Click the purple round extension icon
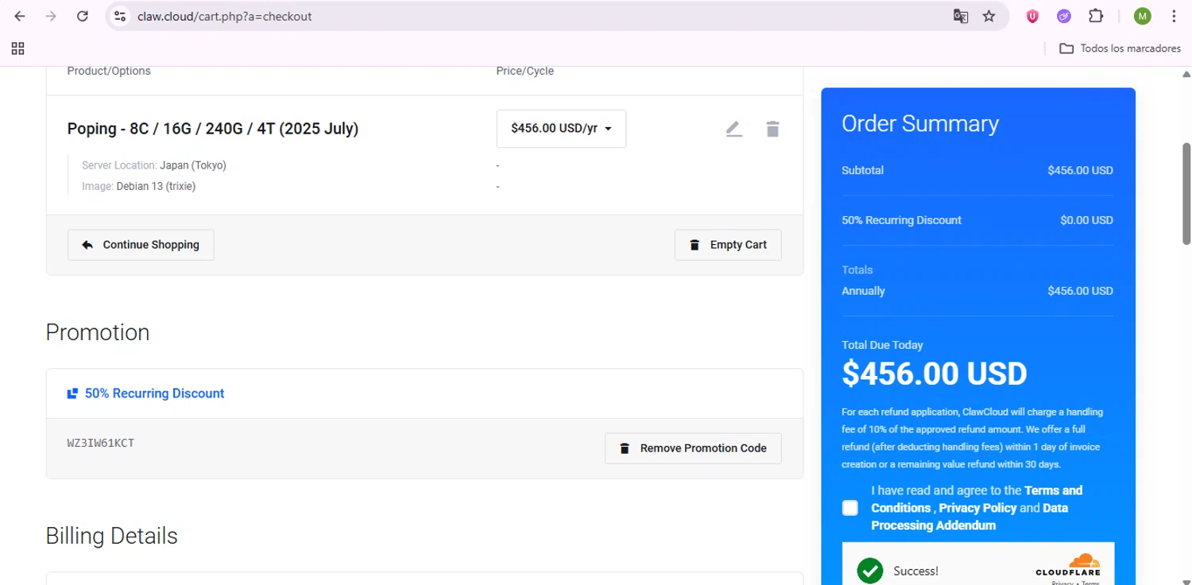This screenshot has width=1192, height=585. tap(1064, 16)
